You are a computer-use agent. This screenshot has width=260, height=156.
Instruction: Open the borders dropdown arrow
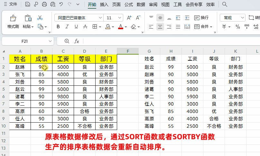pyautogui.click(x=100, y=27)
